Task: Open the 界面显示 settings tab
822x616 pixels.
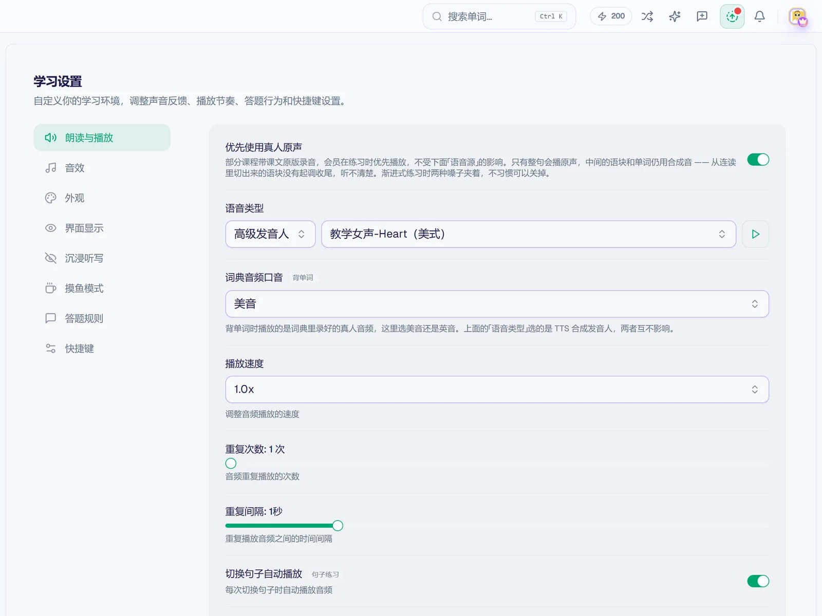Action: click(x=102, y=228)
